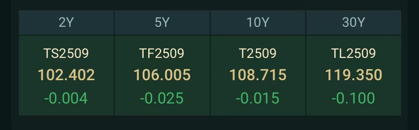The height and width of the screenshot is (130, 419).
Task: Click the -0.015 change value
Action: pos(258,98)
